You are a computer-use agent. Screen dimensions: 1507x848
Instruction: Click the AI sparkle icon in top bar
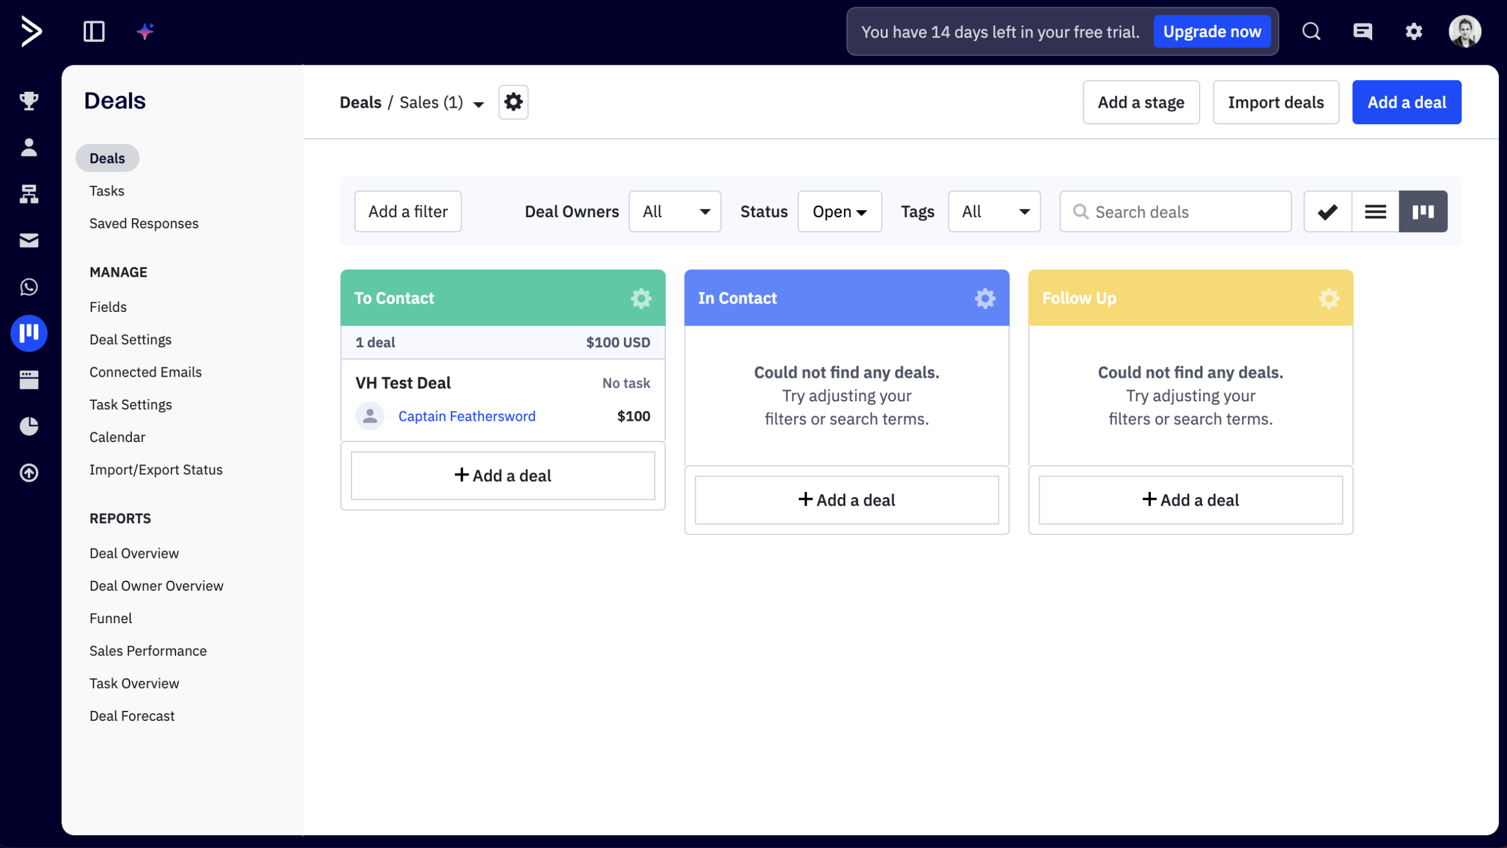click(145, 31)
